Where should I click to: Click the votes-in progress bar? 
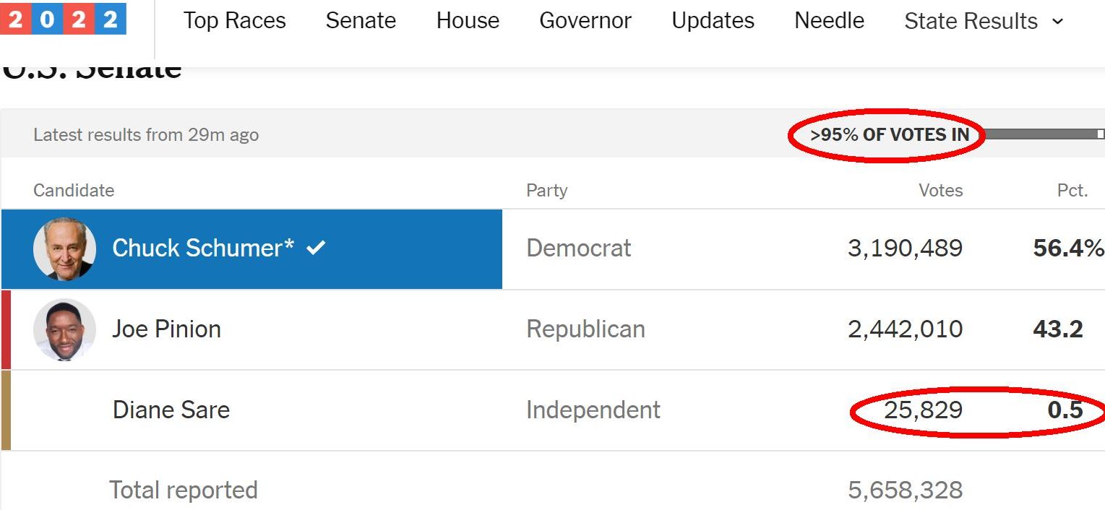[x=1042, y=134]
